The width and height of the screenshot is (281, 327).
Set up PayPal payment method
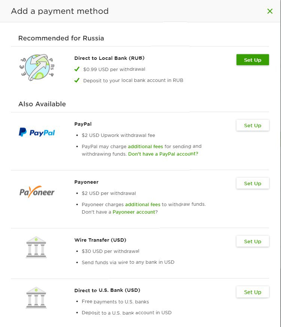253,125
